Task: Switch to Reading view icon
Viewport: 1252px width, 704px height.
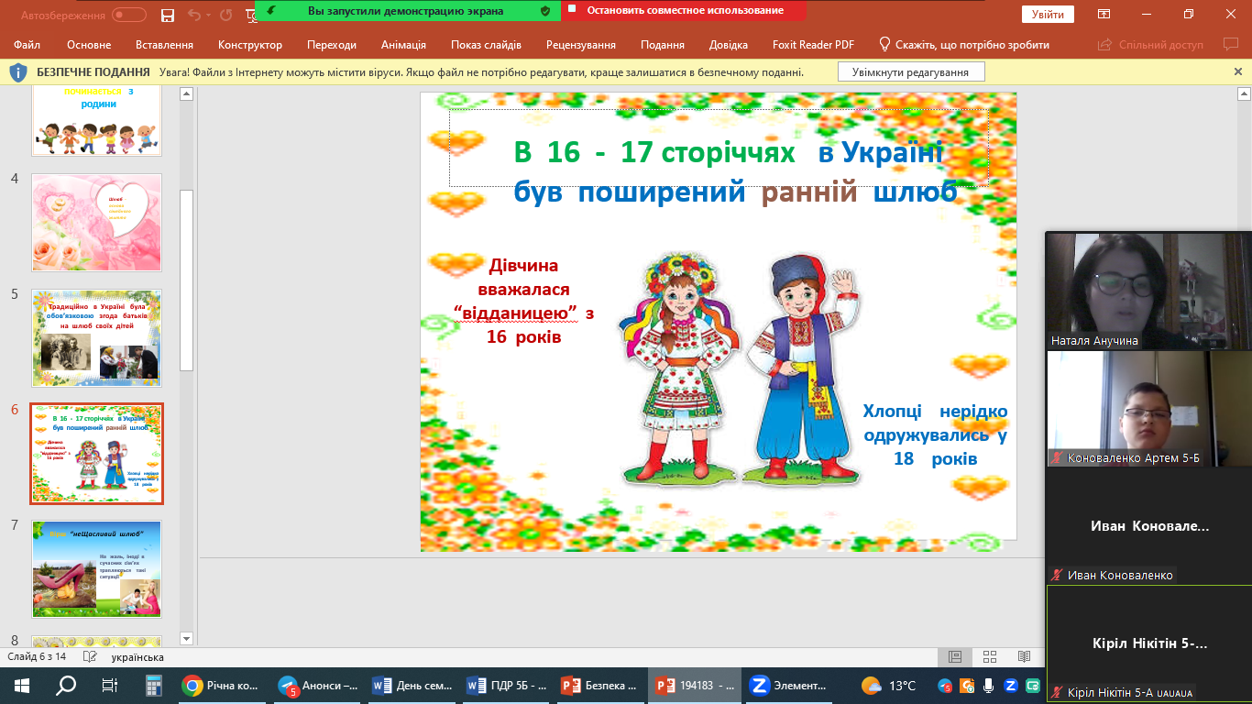Action: pos(1024,656)
